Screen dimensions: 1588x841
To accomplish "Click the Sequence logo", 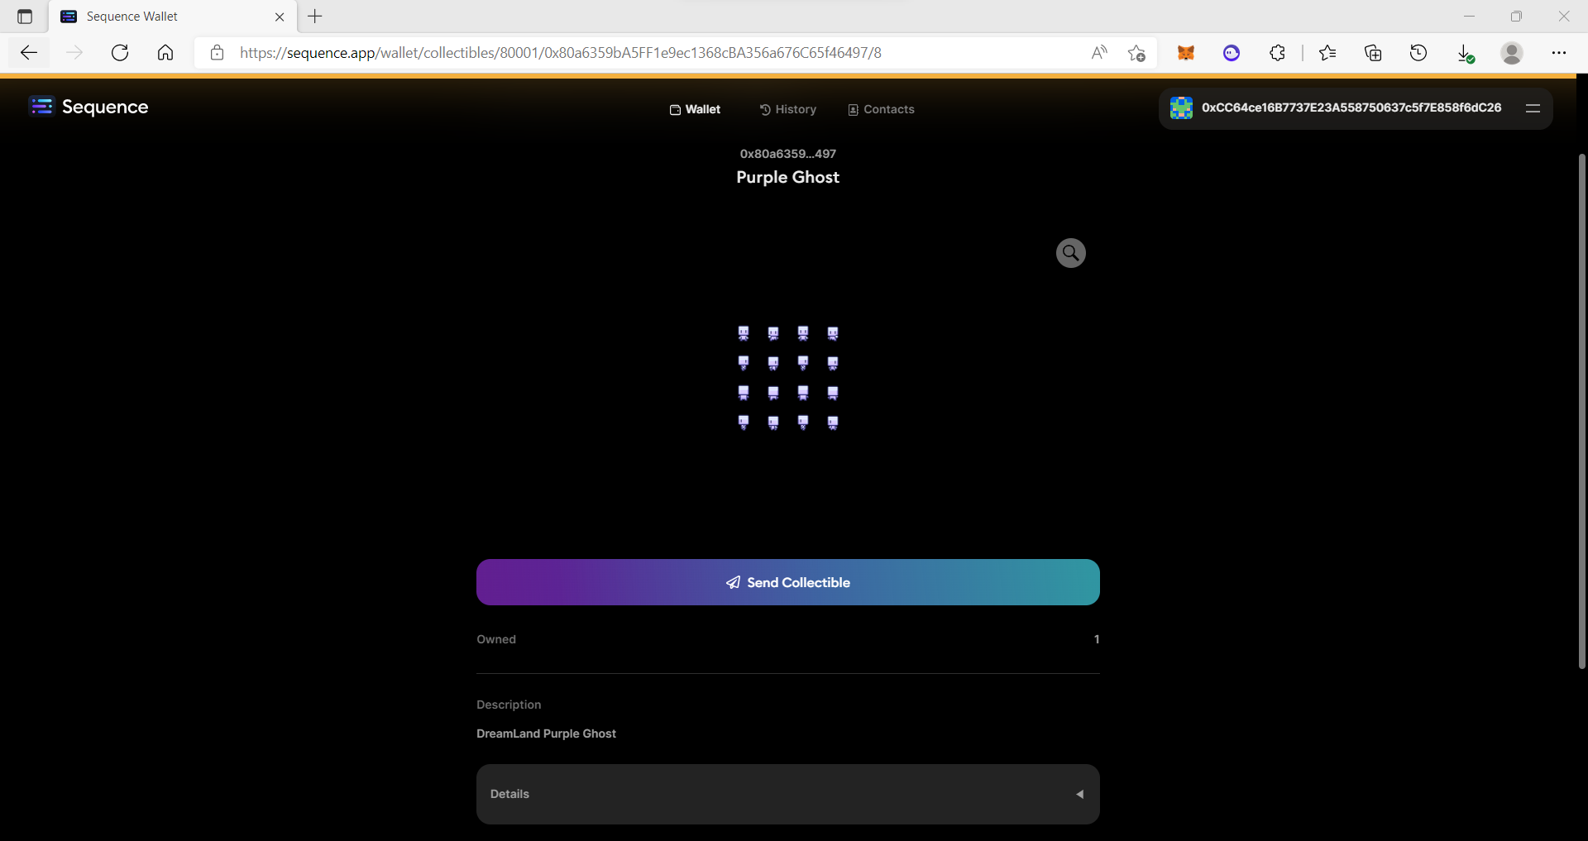I will pyautogui.click(x=88, y=107).
